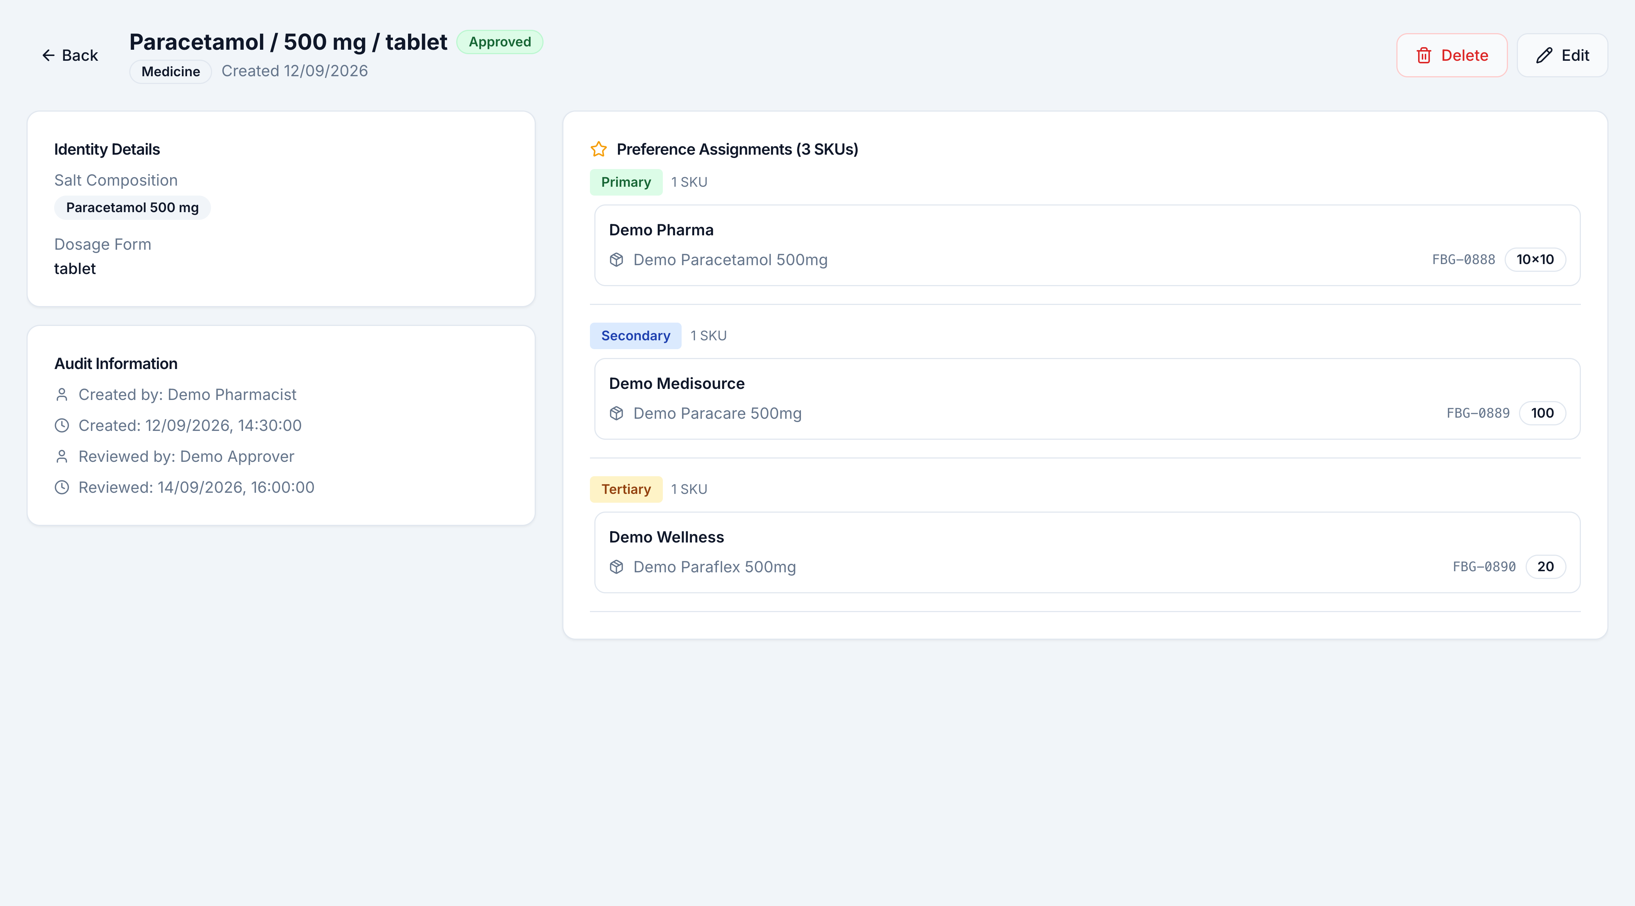Click the tablet dosage form value

(75, 268)
